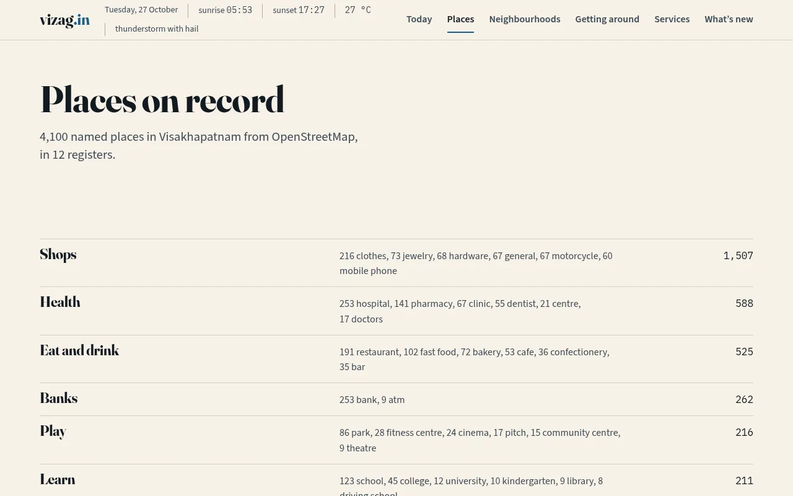The width and height of the screenshot is (793, 496).
Task: Go to the Neighbourhoods page
Action: point(525,19)
